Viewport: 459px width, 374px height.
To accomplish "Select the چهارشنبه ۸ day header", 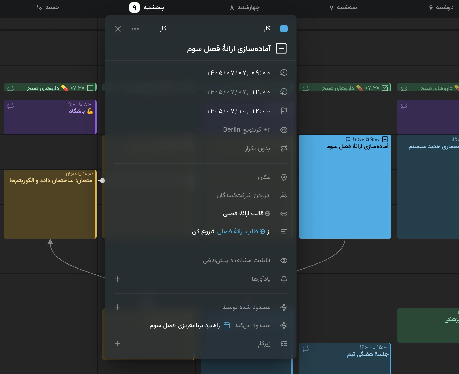I will [x=244, y=7].
